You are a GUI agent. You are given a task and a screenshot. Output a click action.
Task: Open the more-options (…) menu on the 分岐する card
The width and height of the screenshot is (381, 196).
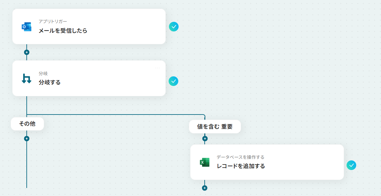click(157, 68)
